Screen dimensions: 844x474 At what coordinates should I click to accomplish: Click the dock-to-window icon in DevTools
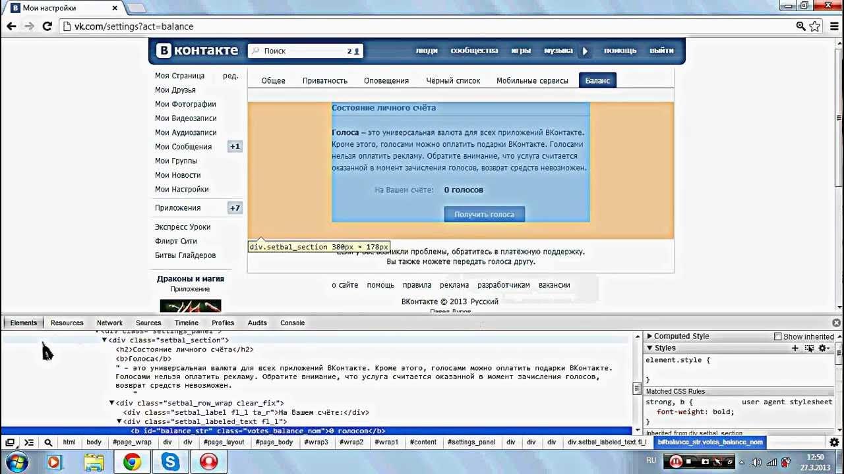[x=10, y=442]
